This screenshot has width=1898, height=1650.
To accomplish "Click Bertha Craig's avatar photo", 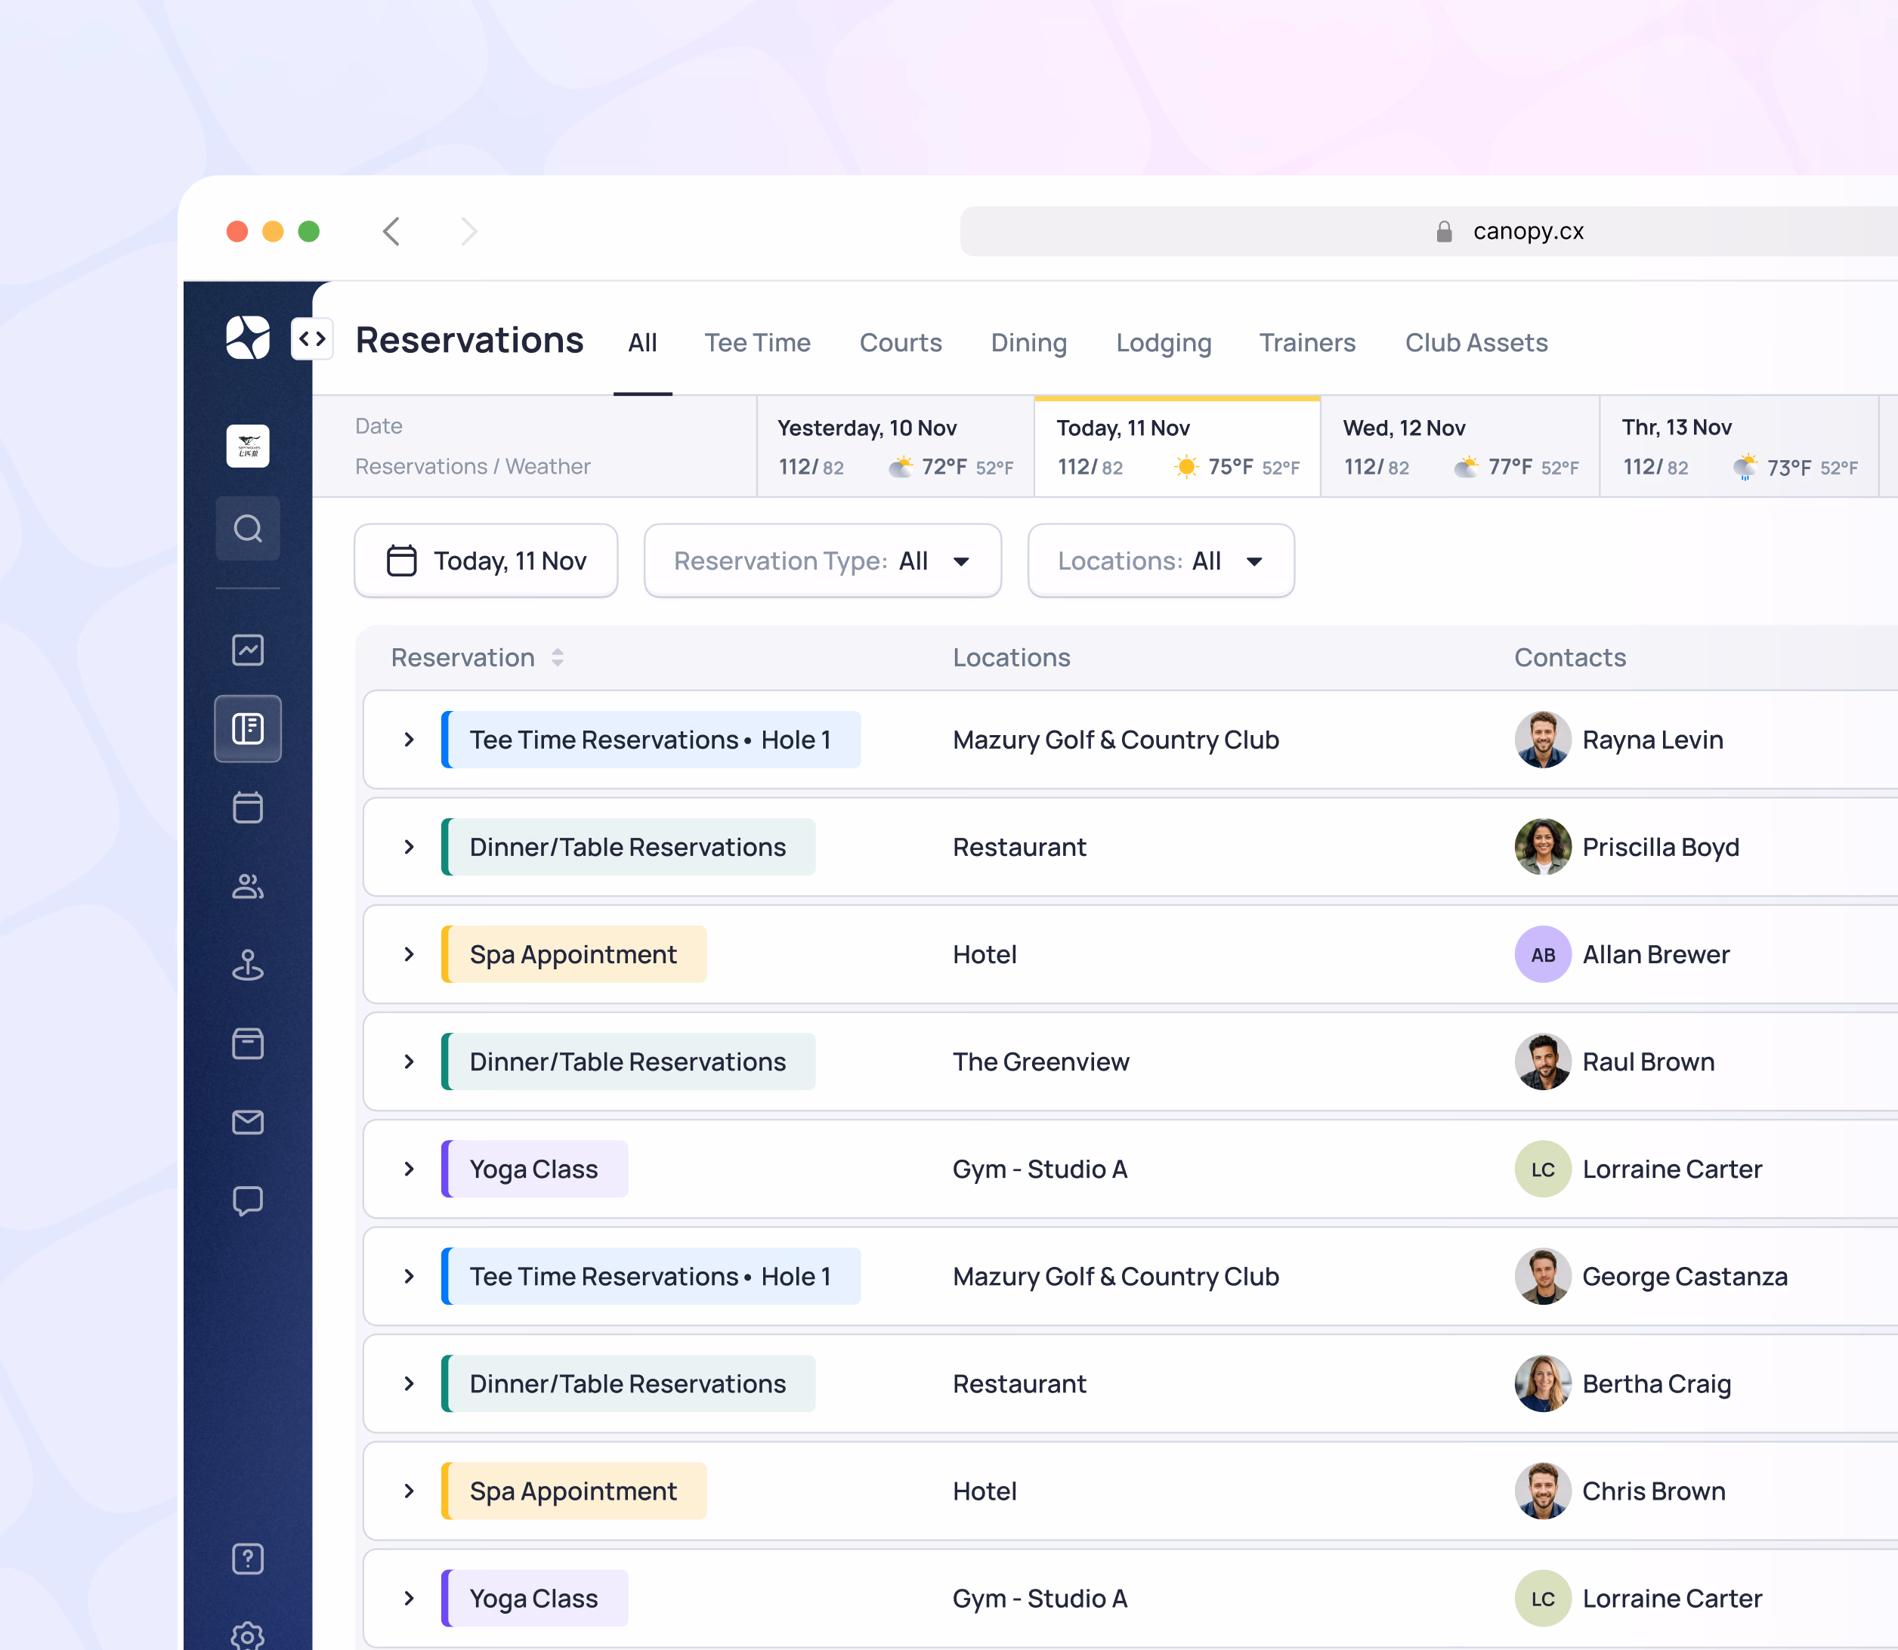I will [x=1543, y=1384].
